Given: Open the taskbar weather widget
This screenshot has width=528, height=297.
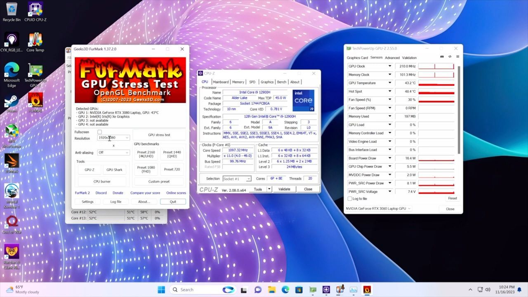Looking at the screenshot, I should (23, 290).
